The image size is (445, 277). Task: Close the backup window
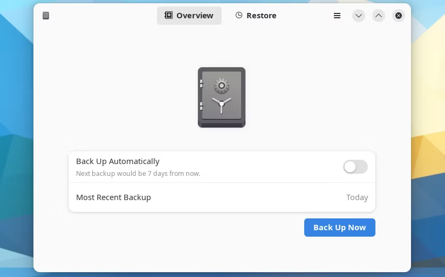[399, 16]
